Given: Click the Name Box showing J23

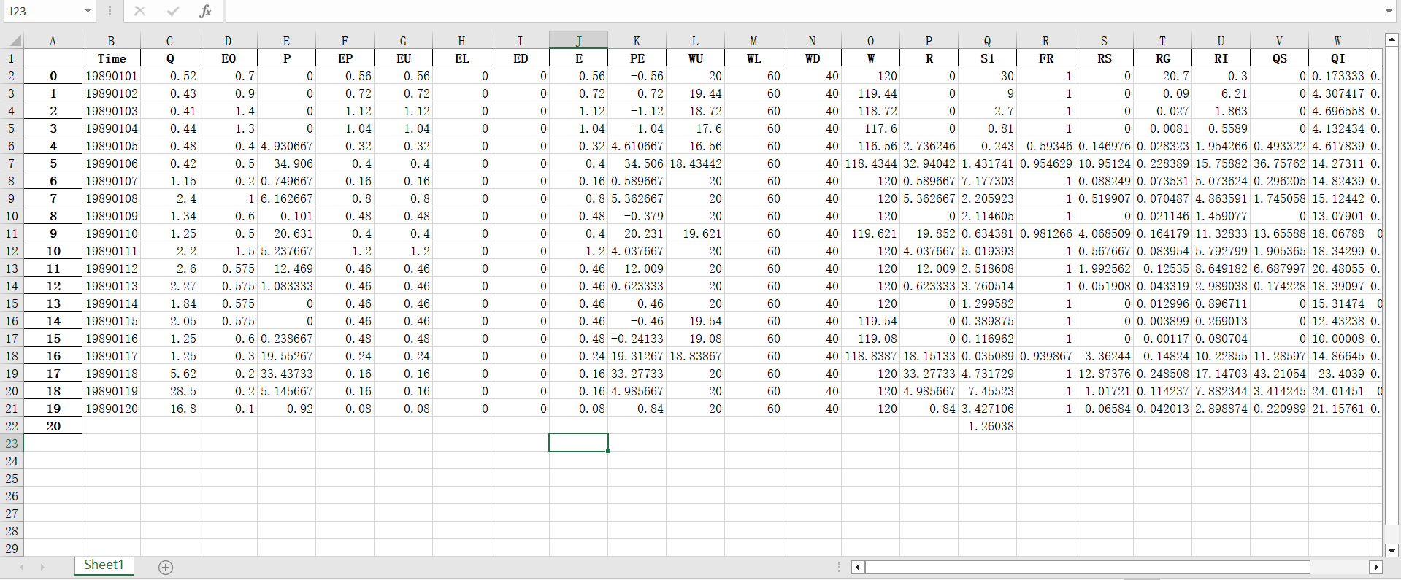Looking at the screenshot, I should pyautogui.click(x=42, y=11).
